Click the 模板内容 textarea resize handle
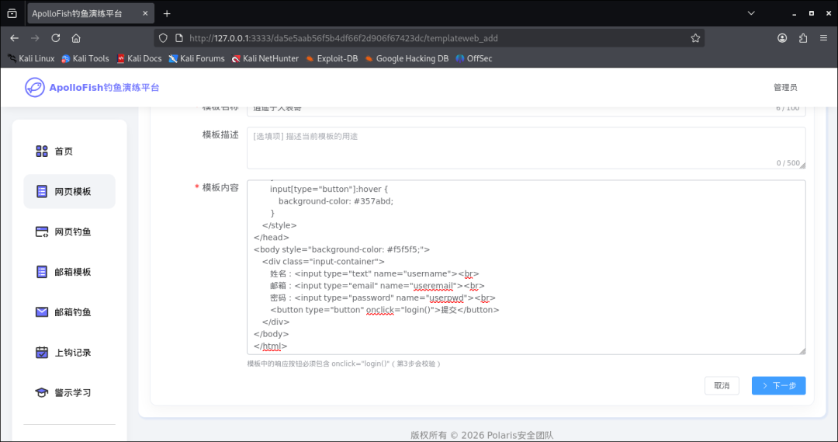 802,351
